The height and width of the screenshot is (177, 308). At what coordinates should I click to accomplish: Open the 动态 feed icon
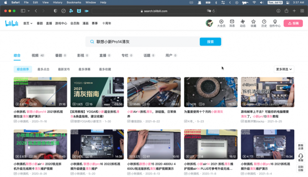tap(243, 23)
